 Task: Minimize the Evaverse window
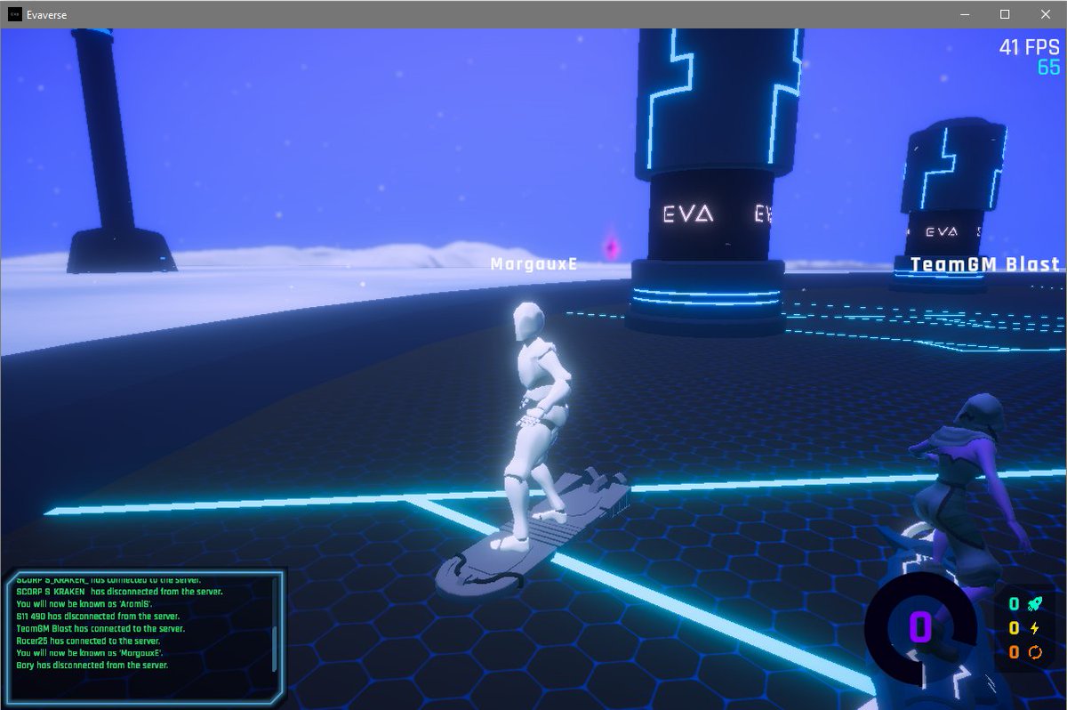click(x=964, y=14)
